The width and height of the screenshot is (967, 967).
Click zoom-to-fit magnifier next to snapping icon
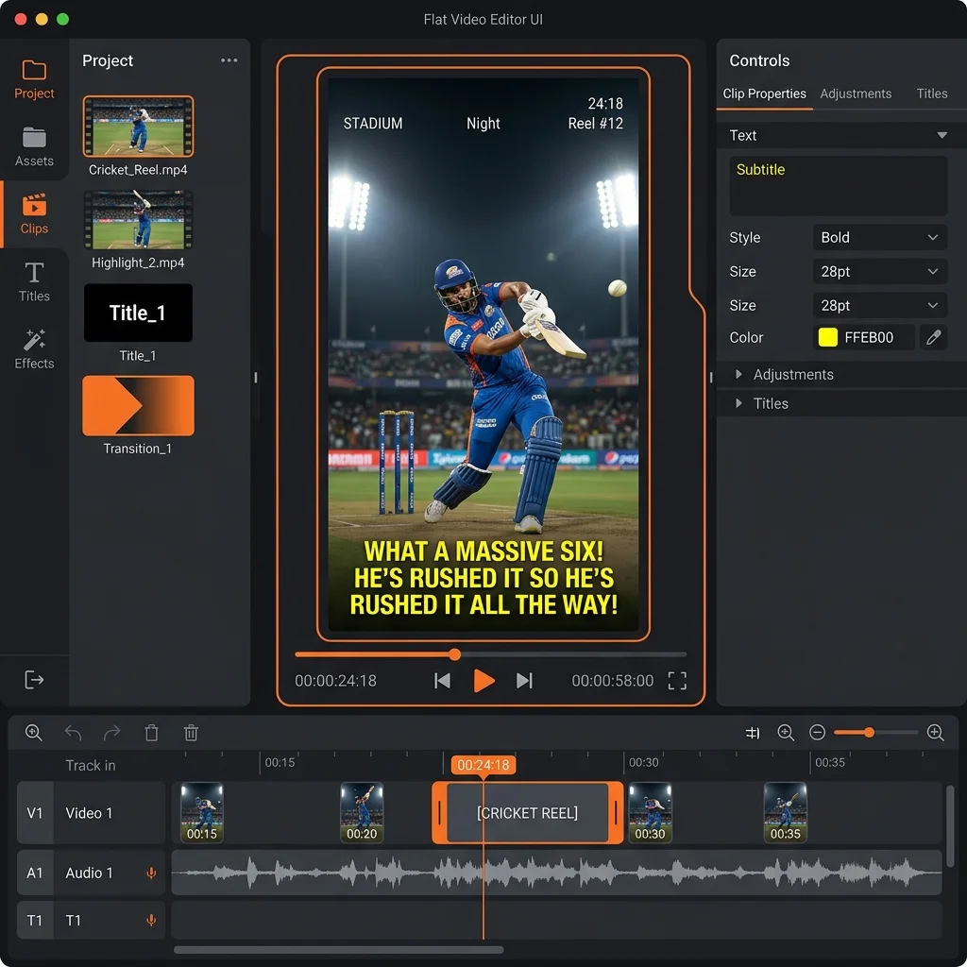(x=785, y=733)
